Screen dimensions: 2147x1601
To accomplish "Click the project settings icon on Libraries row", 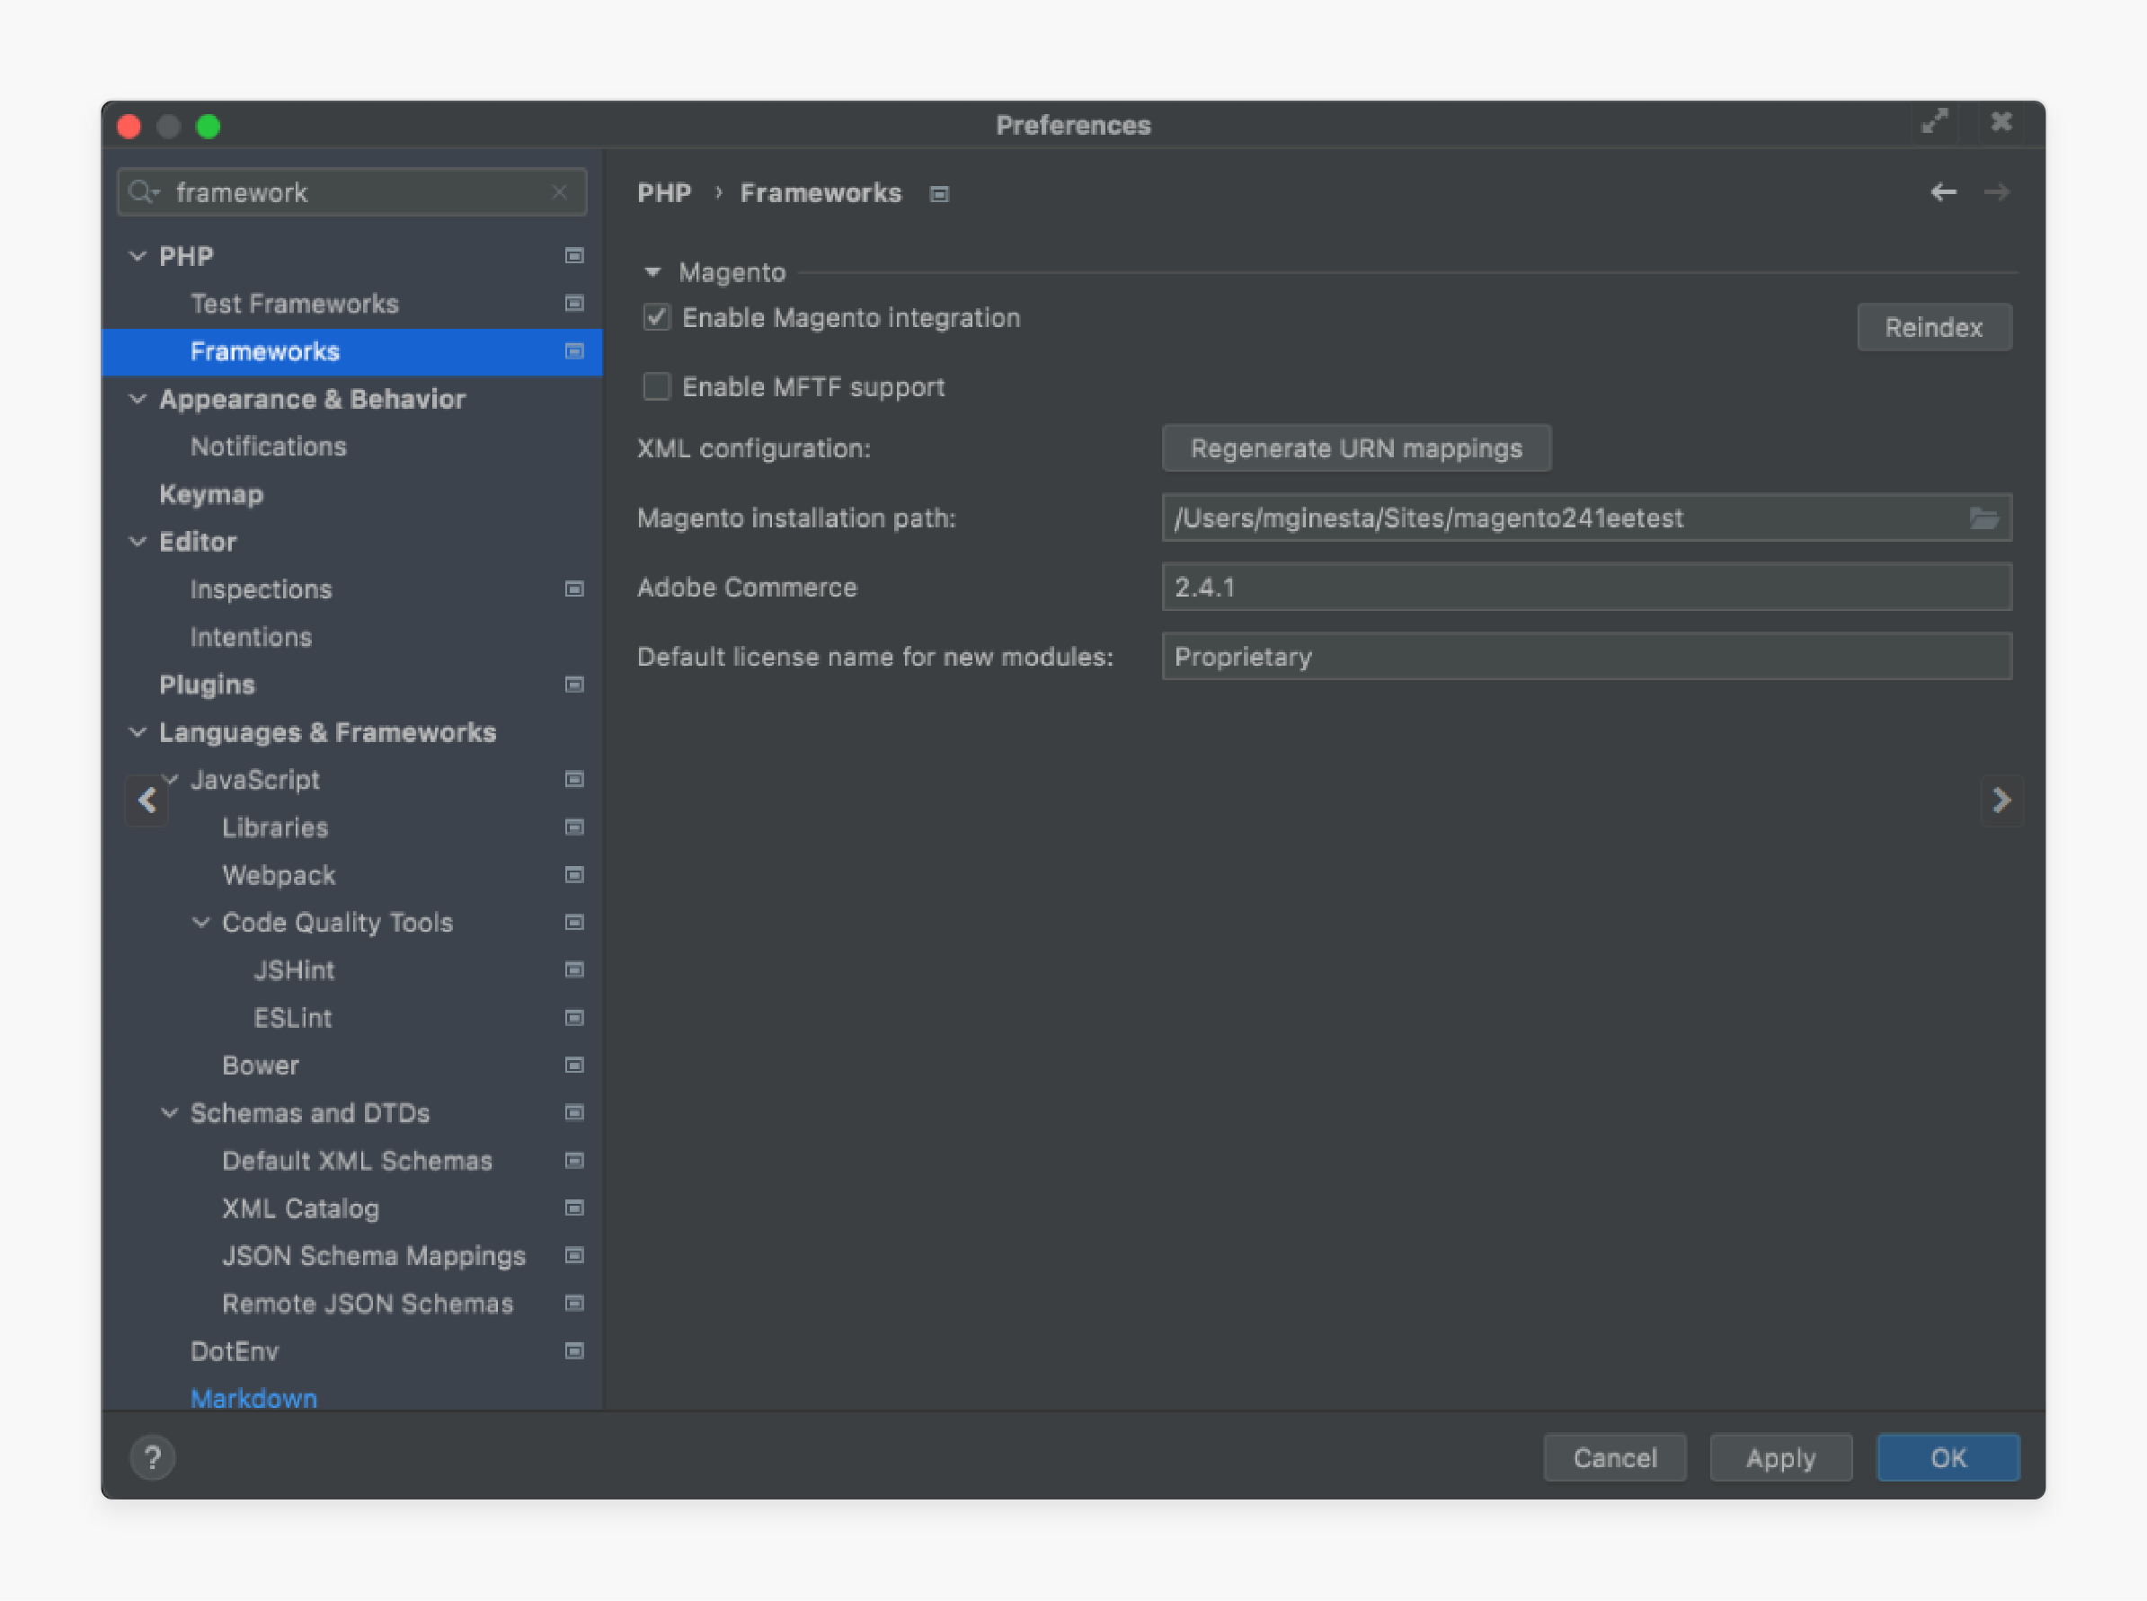I will click(x=574, y=827).
